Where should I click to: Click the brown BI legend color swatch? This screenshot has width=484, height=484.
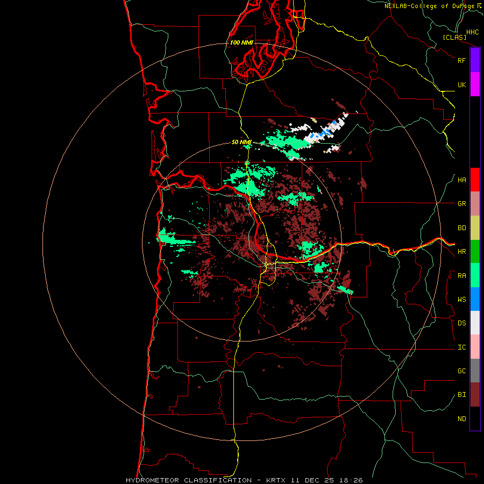tap(475, 395)
